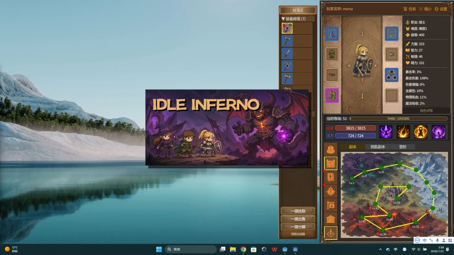The width and height of the screenshot is (454, 255).
Task: Activate the orange lightning burst skill
Action: click(x=403, y=132)
